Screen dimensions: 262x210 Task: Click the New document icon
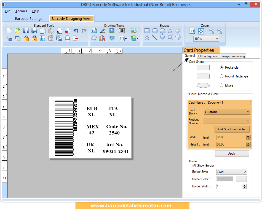(9, 31)
